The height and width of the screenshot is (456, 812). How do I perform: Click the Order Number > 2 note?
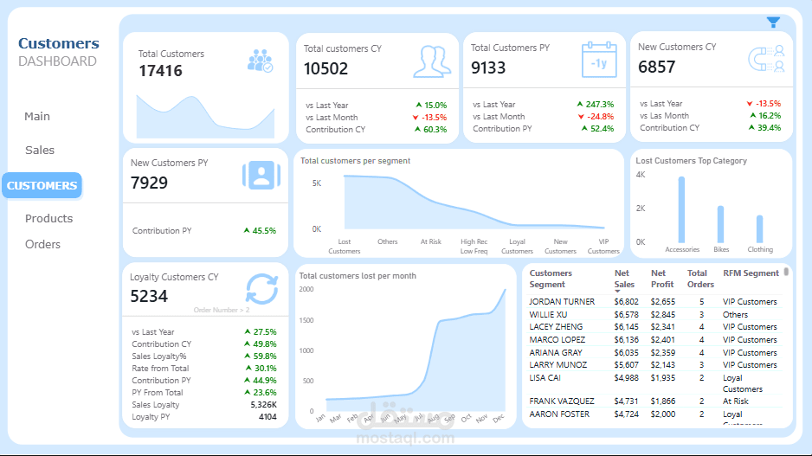(x=222, y=310)
